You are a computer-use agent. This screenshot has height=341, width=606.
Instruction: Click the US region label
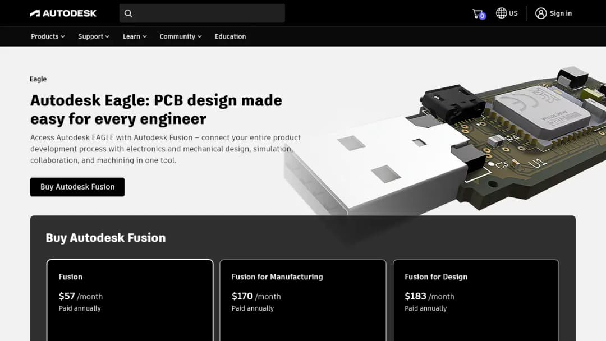(x=513, y=13)
